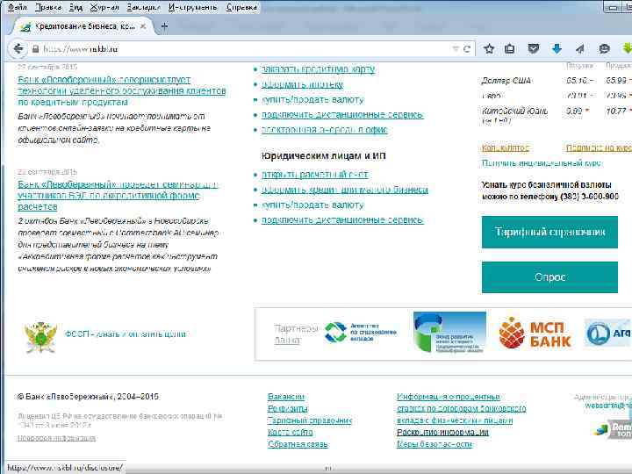Viewport: 632px width, 474px height.
Task: Click the Тарифный справочник teal button
Action: click(549, 232)
